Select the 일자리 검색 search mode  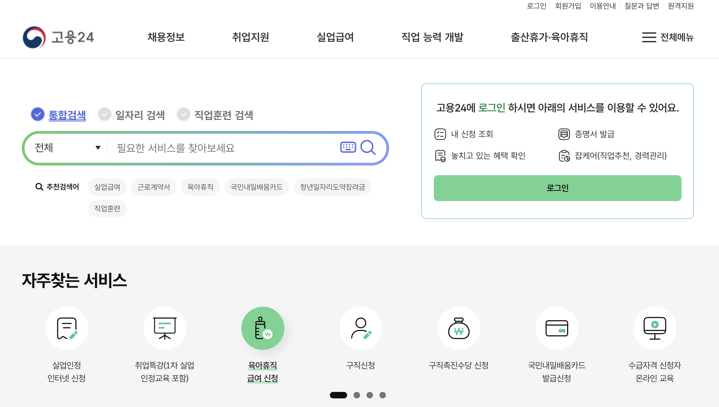(131, 115)
